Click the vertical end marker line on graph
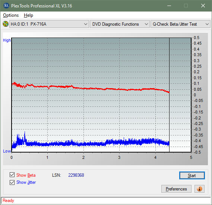 tap(169, 95)
